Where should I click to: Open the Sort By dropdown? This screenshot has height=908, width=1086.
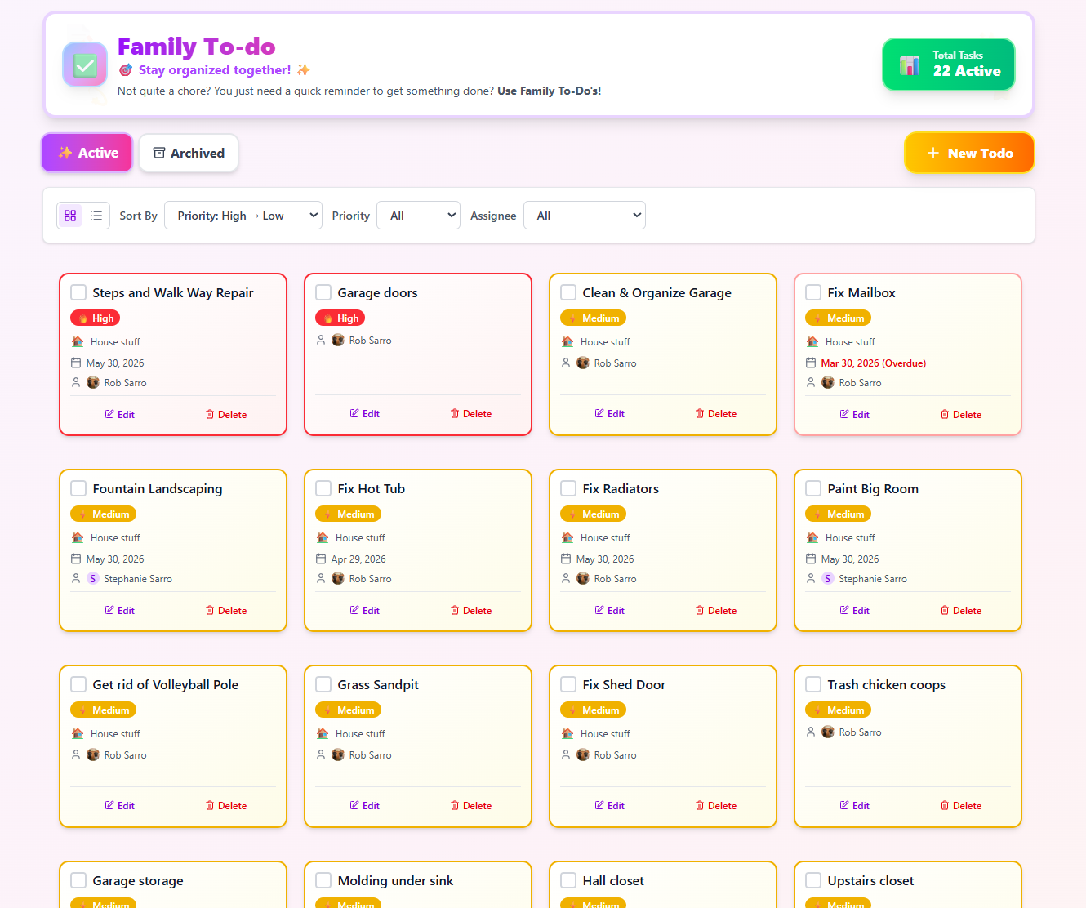[x=243, y=216]
